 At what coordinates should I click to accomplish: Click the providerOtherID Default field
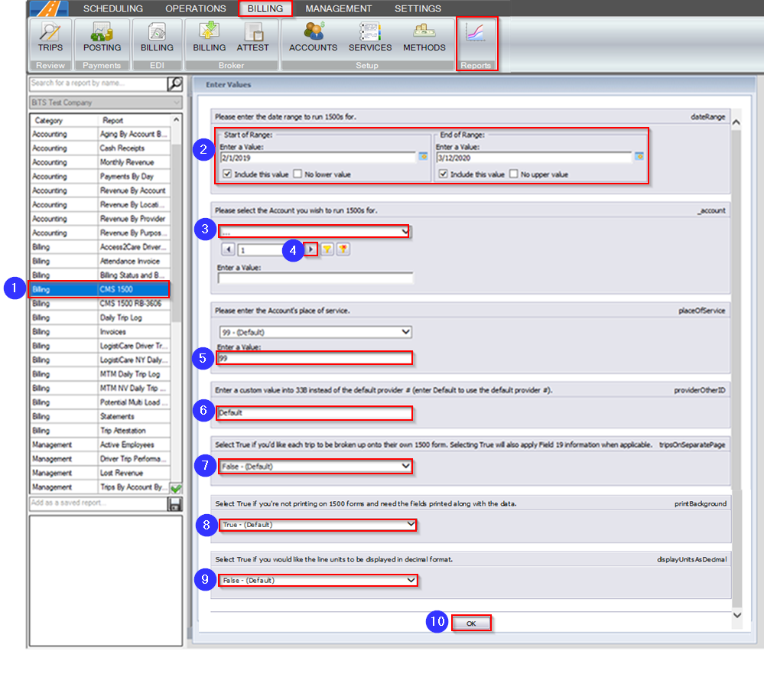pos(315,413)
